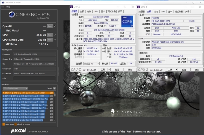Close the right CPU-Z window

tap(200, 7)
